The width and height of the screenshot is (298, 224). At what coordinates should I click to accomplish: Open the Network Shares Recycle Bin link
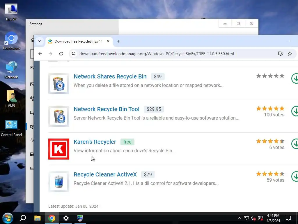(x=110, y=76)
